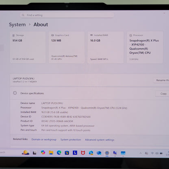Select the '16.0 GB (15.6 GB usable)' value
Viewport: 169px width, 169px height.
[x=54, y=112]
